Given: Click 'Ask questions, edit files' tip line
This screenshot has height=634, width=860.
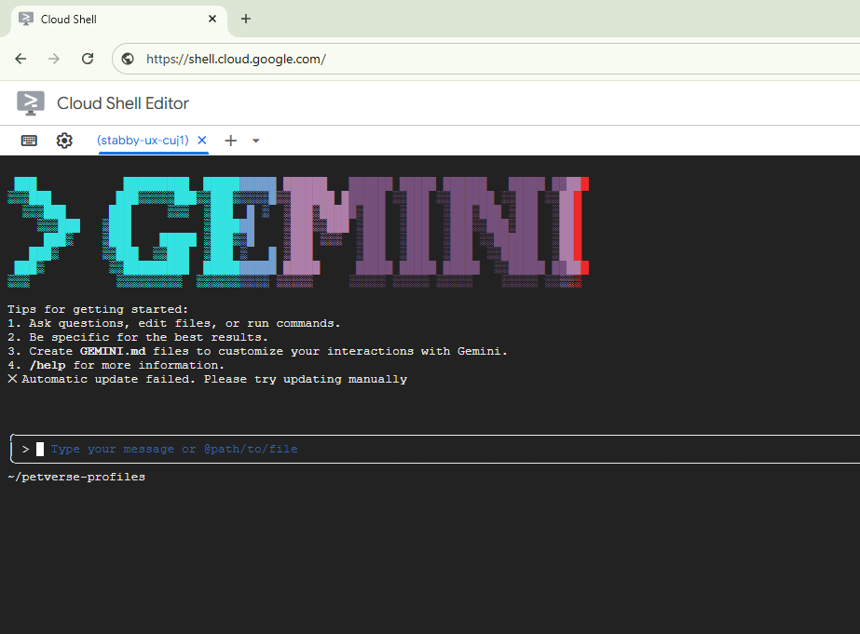Looking at the screenshot, I should [174, 323].
